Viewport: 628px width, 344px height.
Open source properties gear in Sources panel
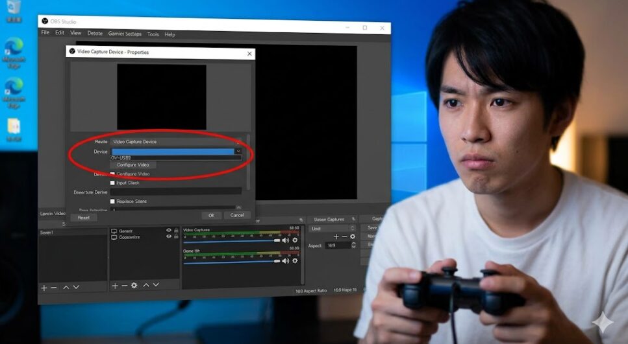134,285
